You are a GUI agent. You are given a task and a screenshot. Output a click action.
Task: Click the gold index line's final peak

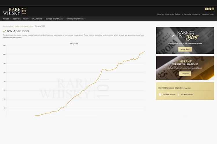pos(144,52)
